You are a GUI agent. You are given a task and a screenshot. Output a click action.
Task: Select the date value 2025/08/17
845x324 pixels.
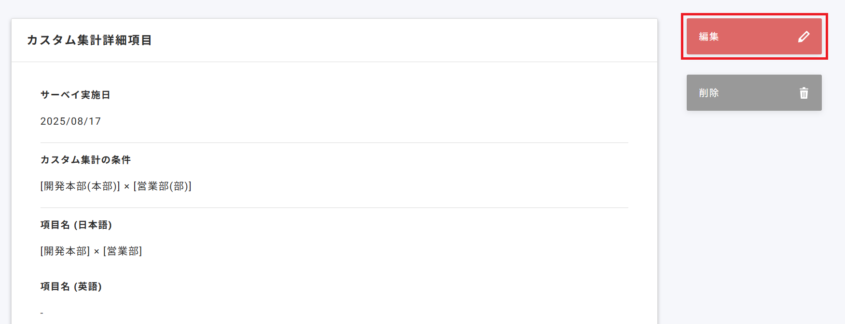[70, 121]
